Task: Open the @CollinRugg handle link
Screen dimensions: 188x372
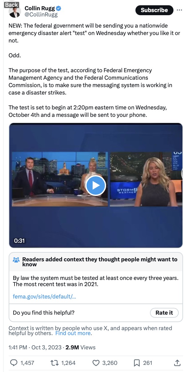Action: click(41, 15)
